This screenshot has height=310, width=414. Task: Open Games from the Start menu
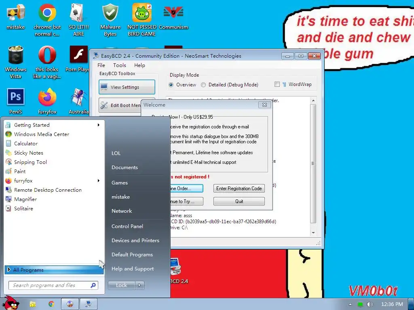pos(120,183)
